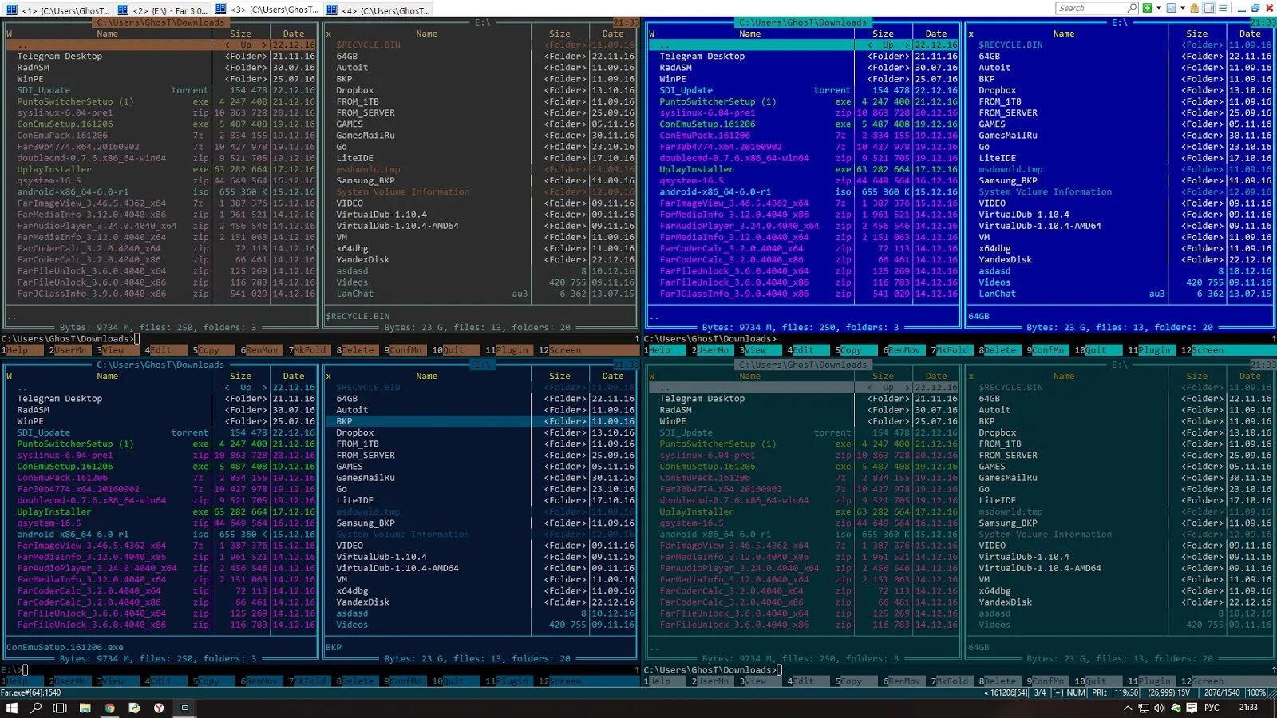Image resolution: width=1277 pixels, height=718 pixels.
Task: Click 2076/1540 PID status field
Action: 1222,693
